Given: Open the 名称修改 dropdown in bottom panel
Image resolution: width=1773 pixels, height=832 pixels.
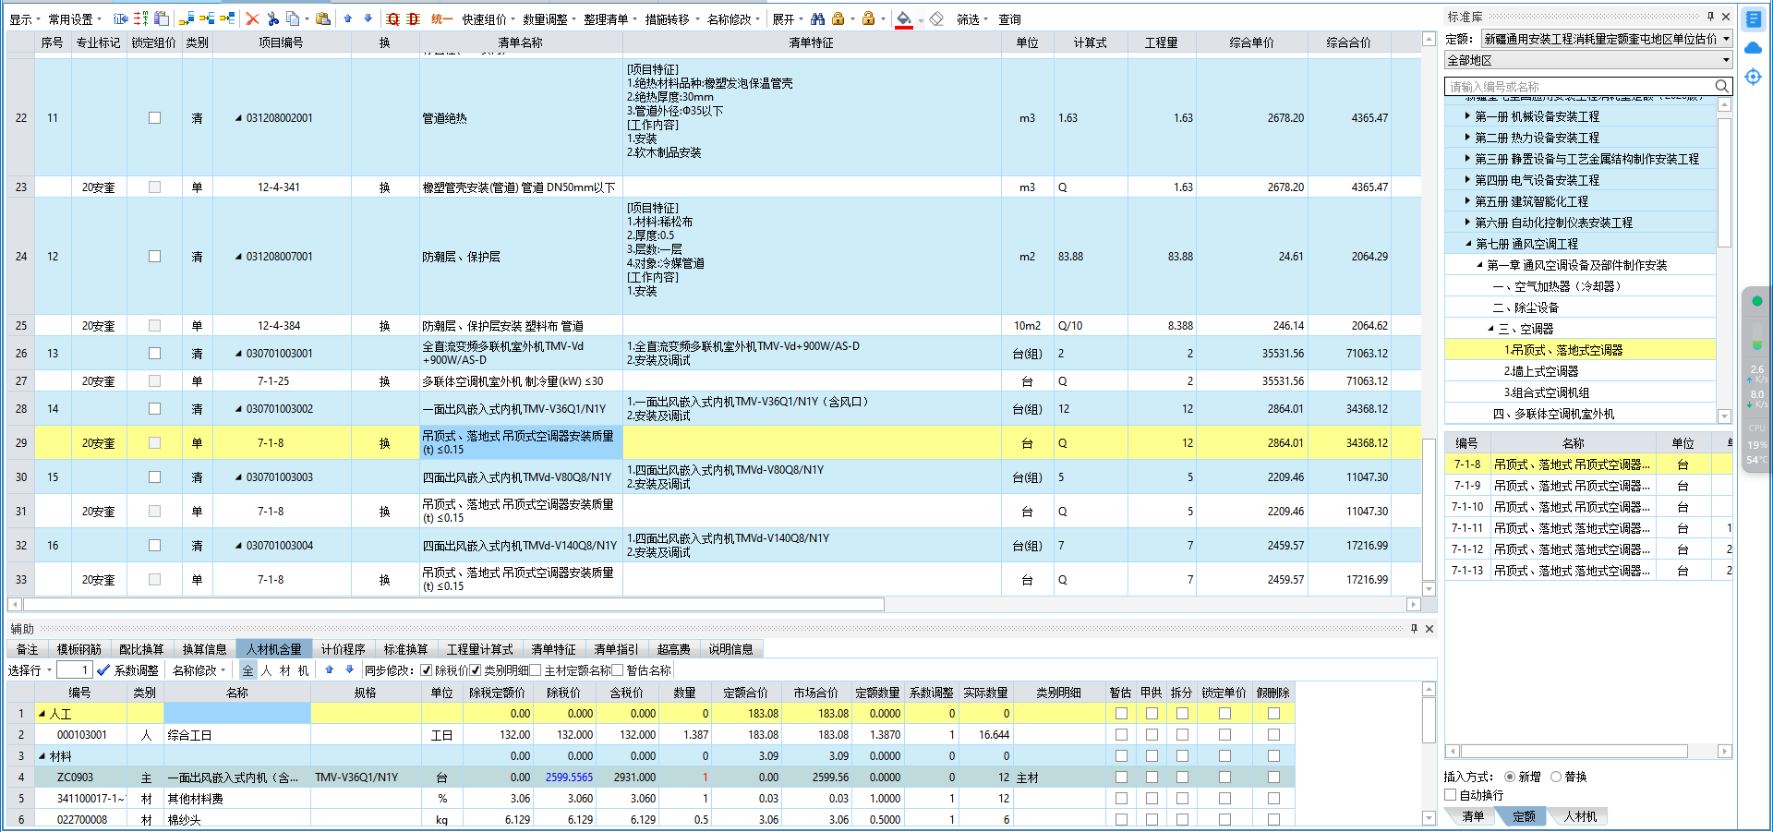Looking at the screenshot, I should [199, 670].
